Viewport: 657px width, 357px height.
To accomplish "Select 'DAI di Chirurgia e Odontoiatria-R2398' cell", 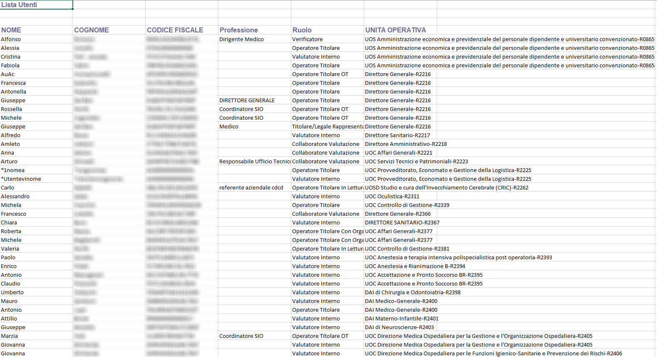I will point(413,292).
